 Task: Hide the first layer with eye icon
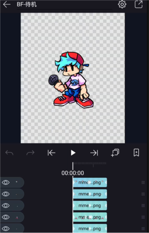click(6, 183)
